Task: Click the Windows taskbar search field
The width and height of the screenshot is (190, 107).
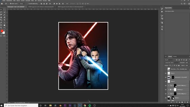Action: 21,106
